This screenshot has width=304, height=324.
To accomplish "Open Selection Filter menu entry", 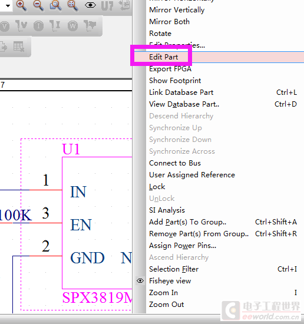I will click(174, 269).
